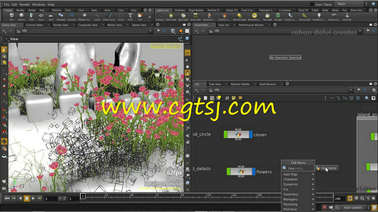
Task: Toggle the Auto Takes checkbox
Action: 312,4
